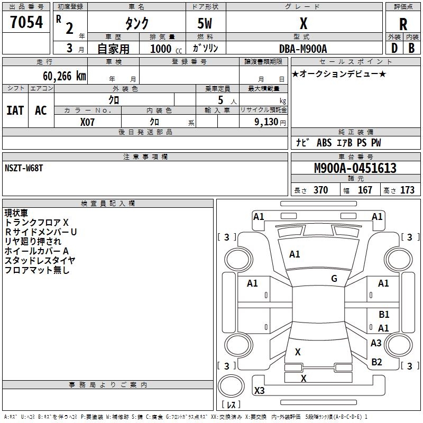This screenshot has height=423, width=423.
Task: Click the B2 mark on rear fender
Action: 376,362
